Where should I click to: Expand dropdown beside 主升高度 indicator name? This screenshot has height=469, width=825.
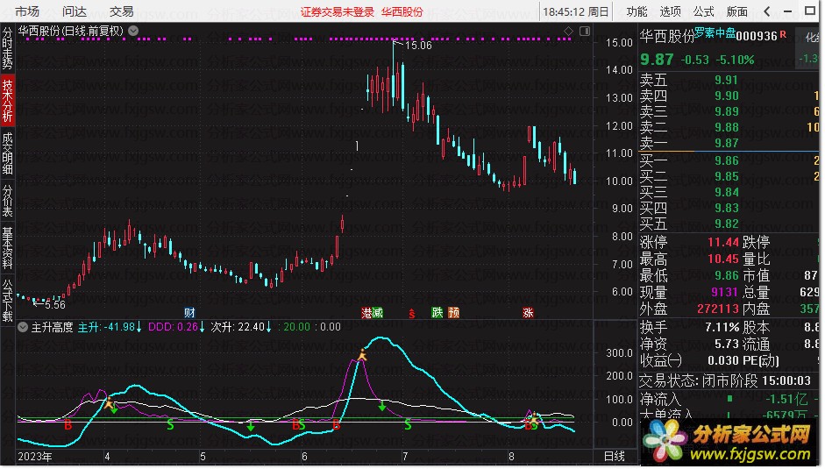23,327
